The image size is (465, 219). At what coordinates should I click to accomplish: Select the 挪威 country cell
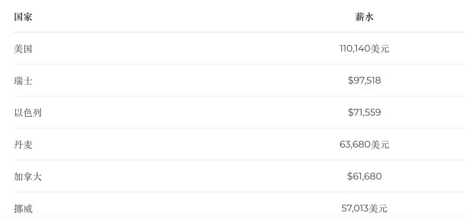coord(23,209)
